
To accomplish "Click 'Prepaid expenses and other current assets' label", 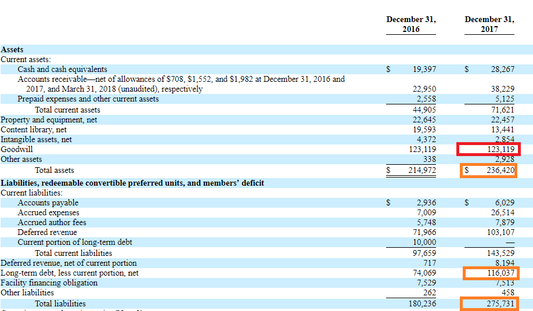I will (88, 99).
